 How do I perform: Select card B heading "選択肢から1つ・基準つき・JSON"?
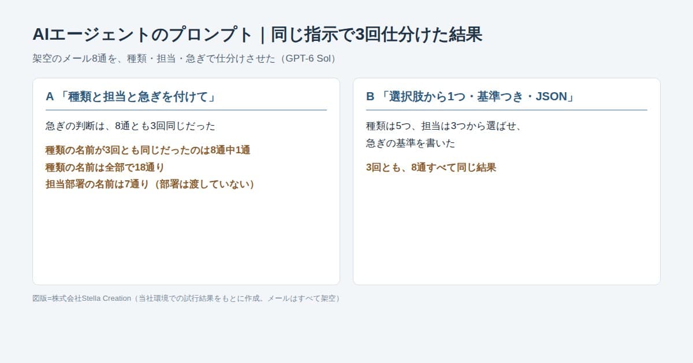[471, 97]
